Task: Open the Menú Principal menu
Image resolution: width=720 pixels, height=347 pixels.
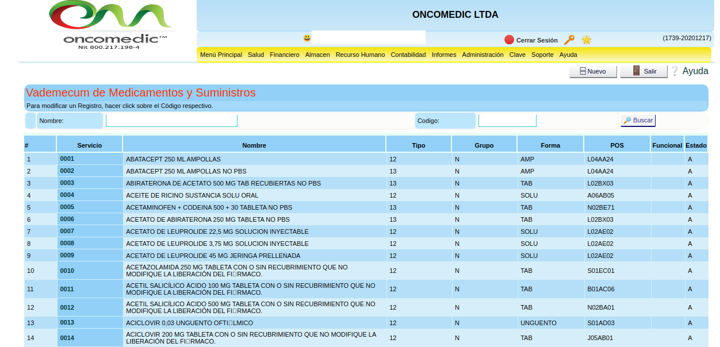Action: [221, 55]
